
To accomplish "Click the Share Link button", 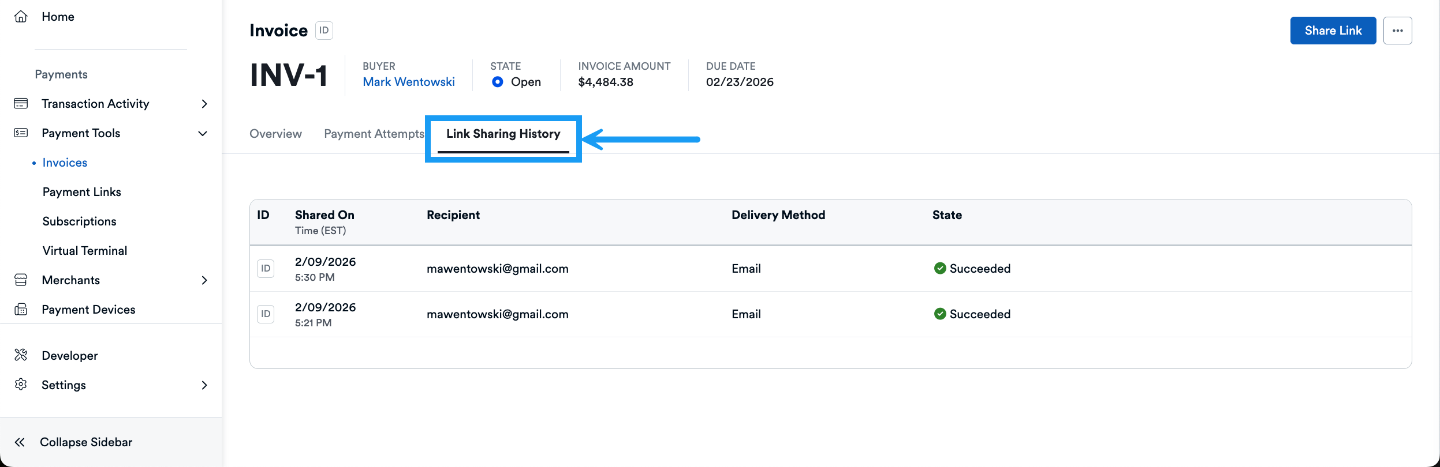I will pyautogui.click(x=1333, y=31).
